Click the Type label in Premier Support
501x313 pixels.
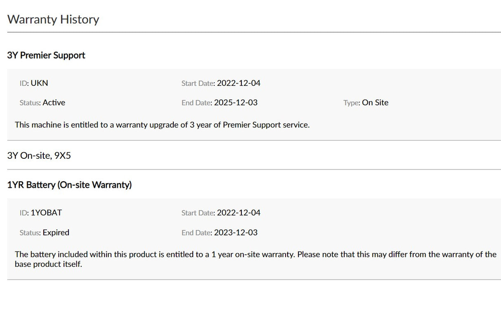point(352,103)
